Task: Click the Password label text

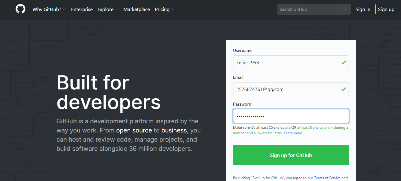Action: tap(242, 104)
